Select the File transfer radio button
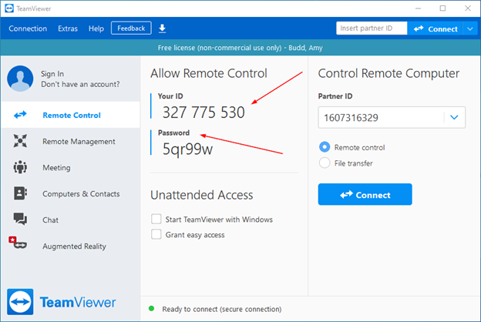481x322 pixels. [325, 163]
